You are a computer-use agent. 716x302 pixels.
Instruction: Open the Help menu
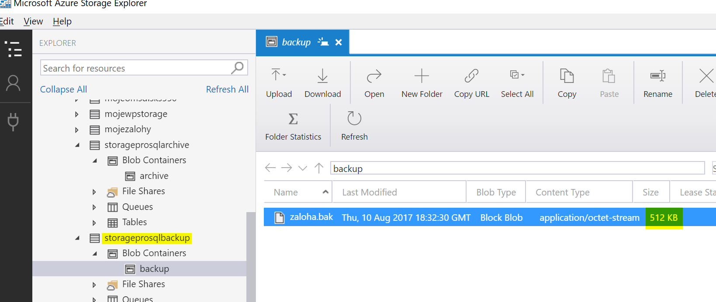click(x=62, y=21)
